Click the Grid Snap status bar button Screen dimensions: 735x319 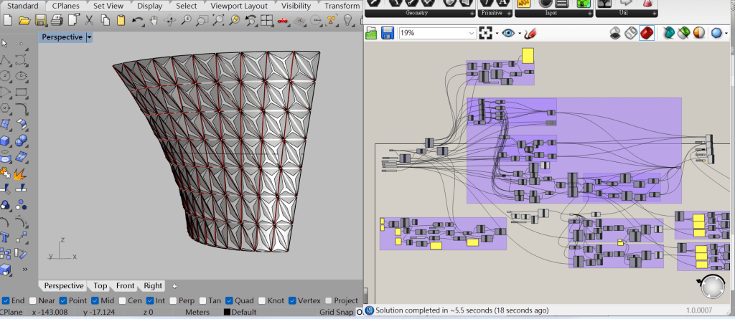click(337, 312)
